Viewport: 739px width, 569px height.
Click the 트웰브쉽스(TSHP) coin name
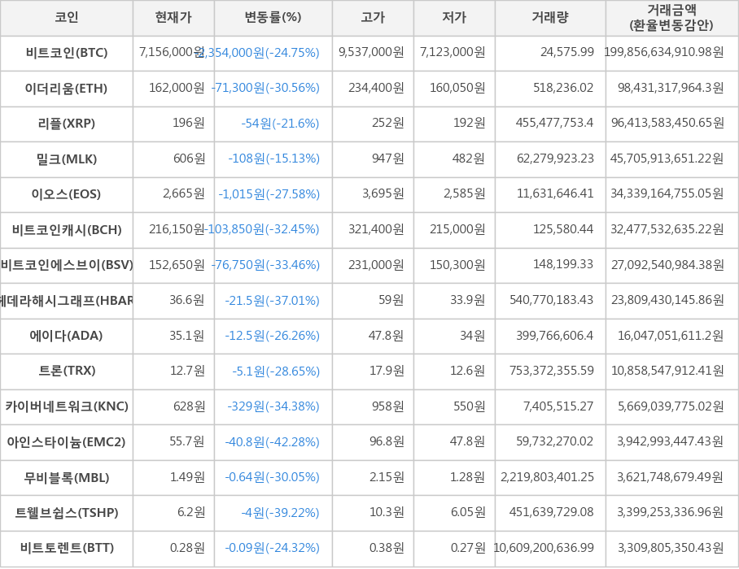pos(67,512)
